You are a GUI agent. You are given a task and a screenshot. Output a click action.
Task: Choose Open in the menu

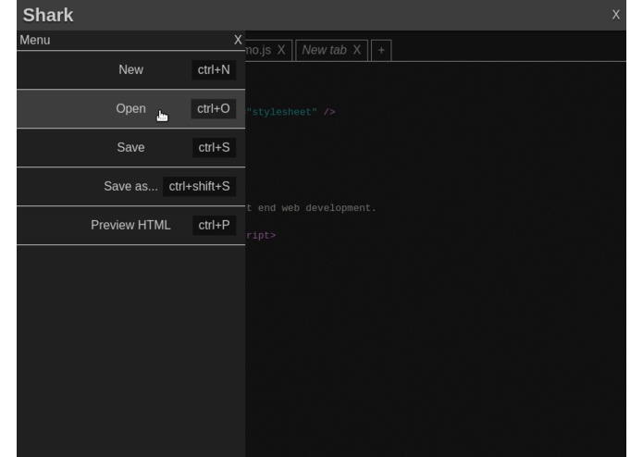[130, 108]
